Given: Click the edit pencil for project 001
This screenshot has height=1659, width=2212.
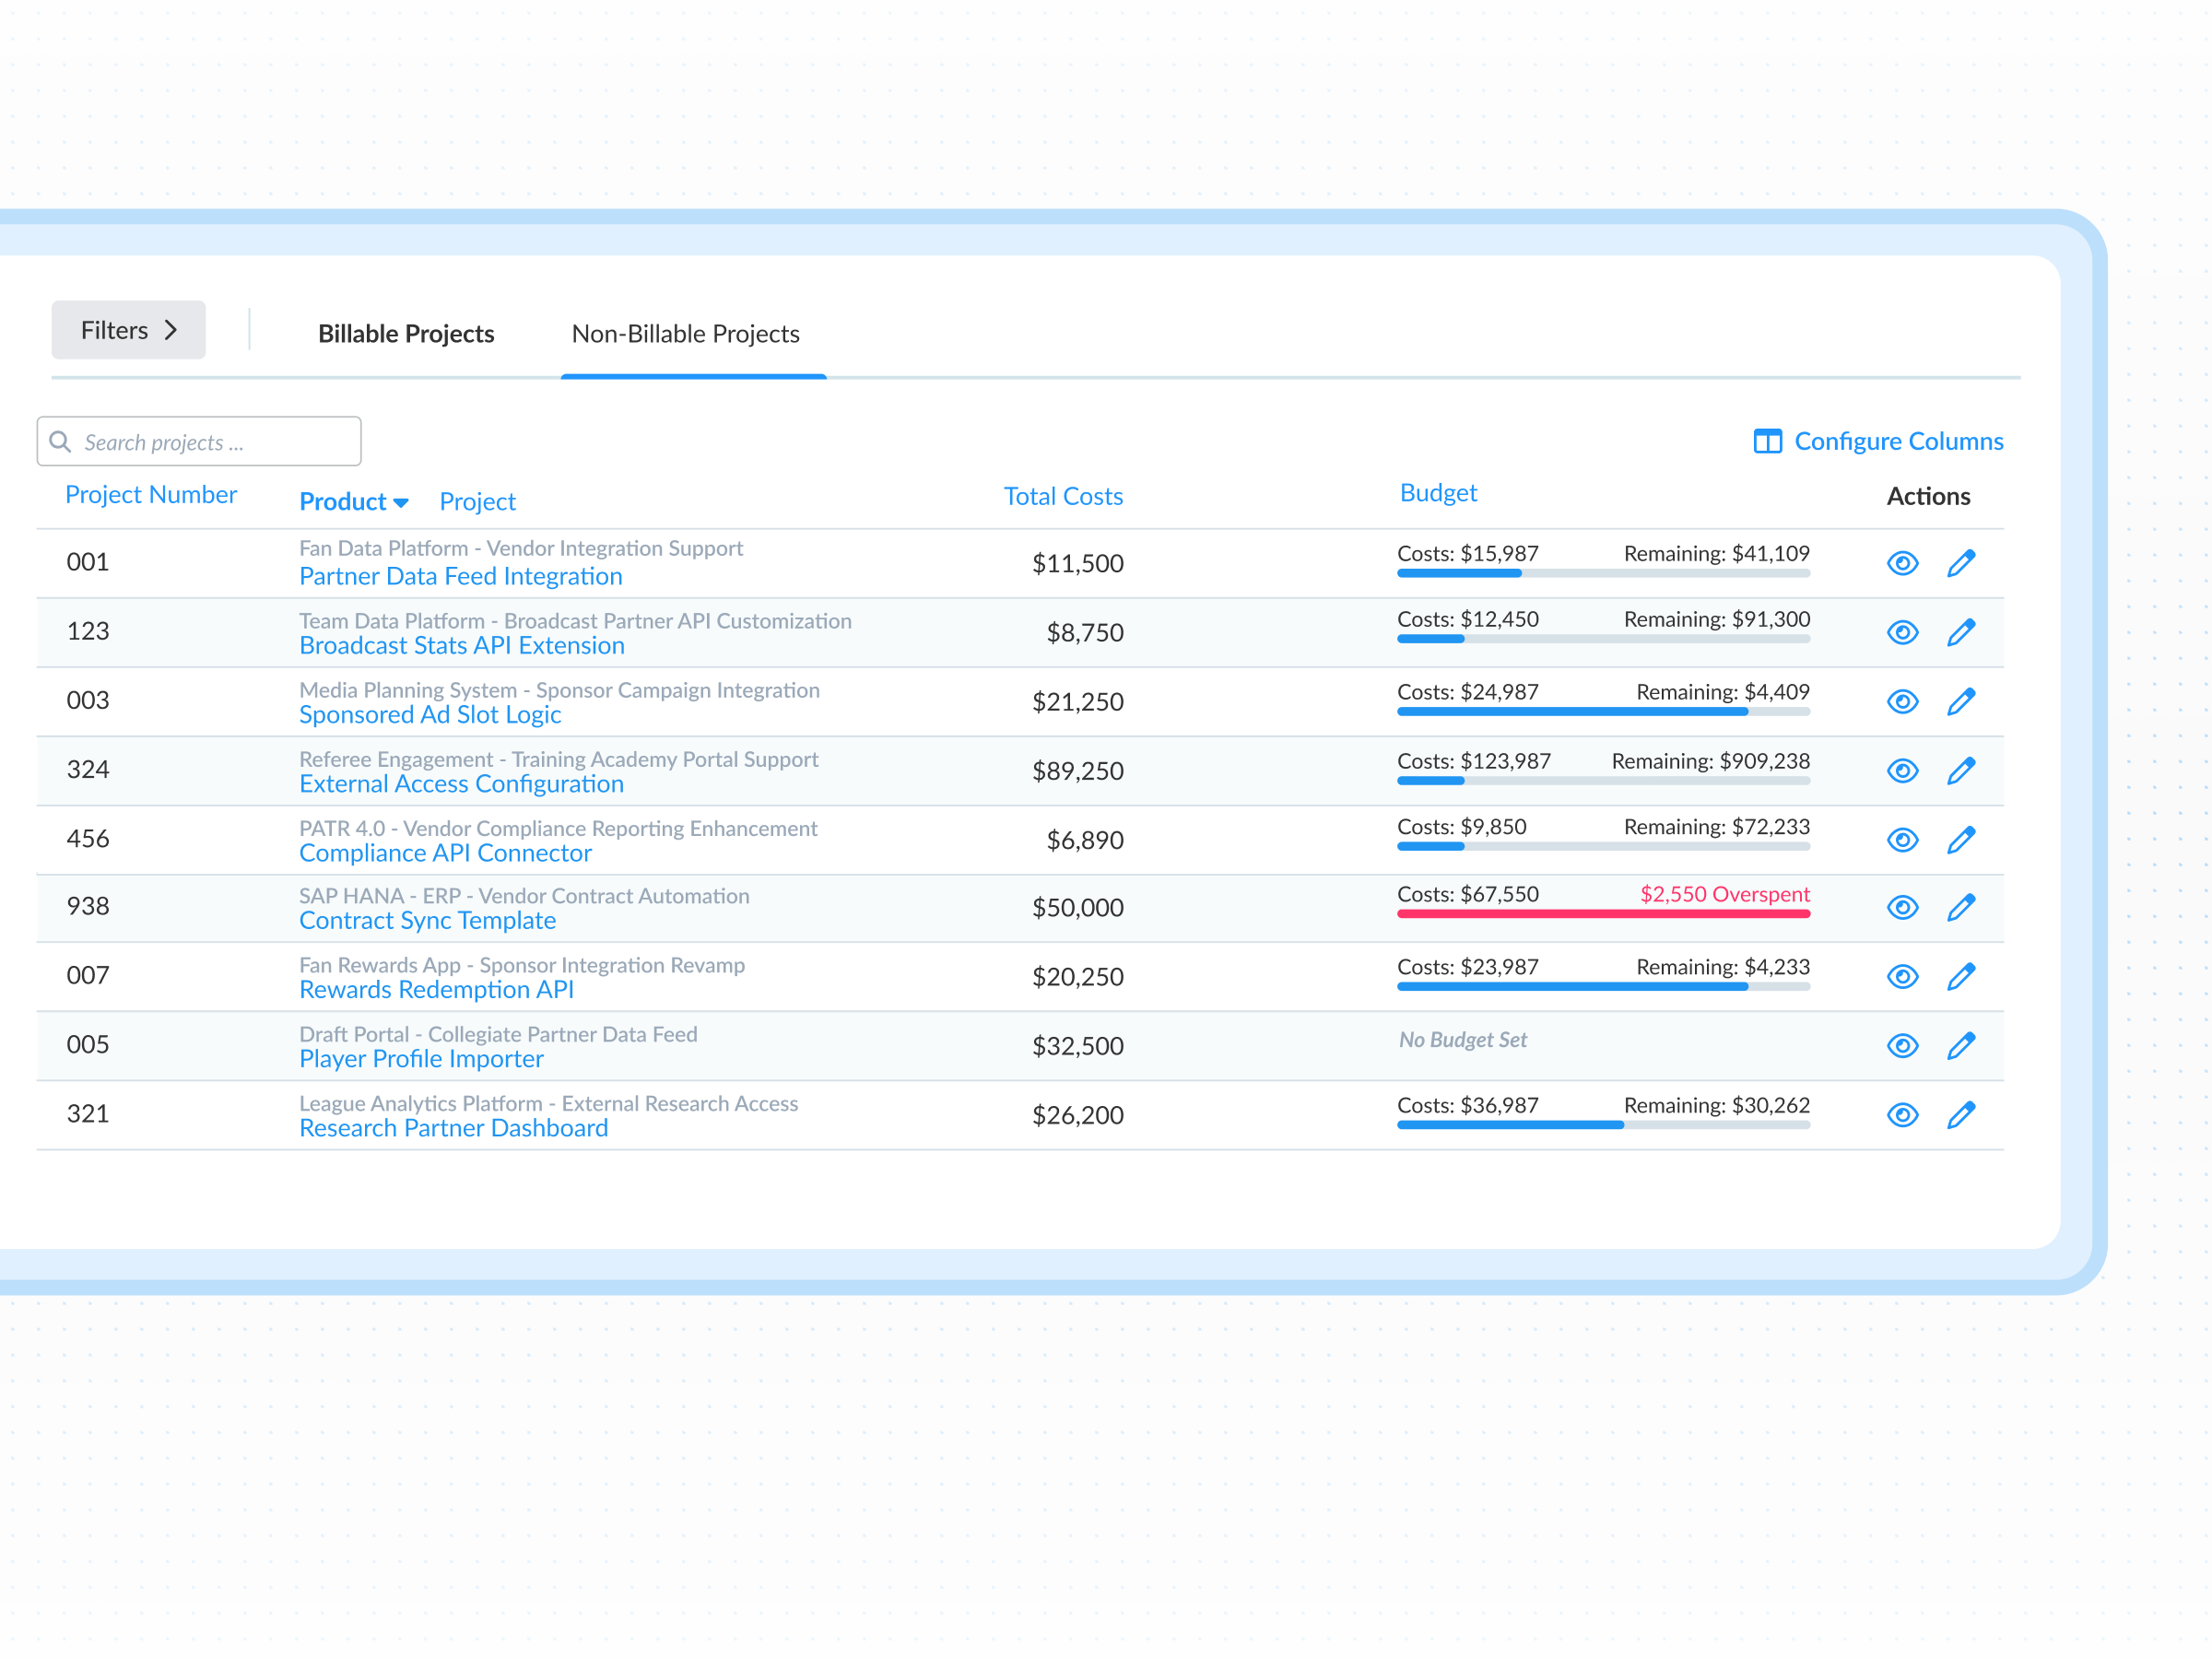Looking at the screenshot, I should click(x=1960, y=563).
